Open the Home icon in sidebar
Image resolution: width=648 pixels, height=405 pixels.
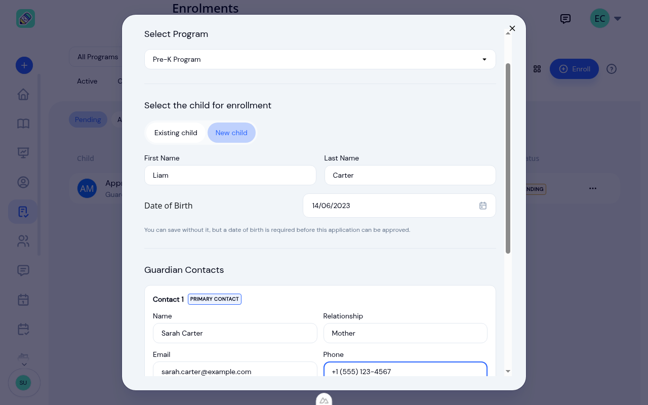(x=23, y=95)
